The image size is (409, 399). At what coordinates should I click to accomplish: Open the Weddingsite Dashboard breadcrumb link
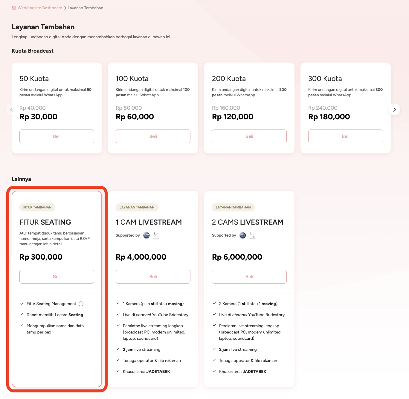tap(40, 8)
